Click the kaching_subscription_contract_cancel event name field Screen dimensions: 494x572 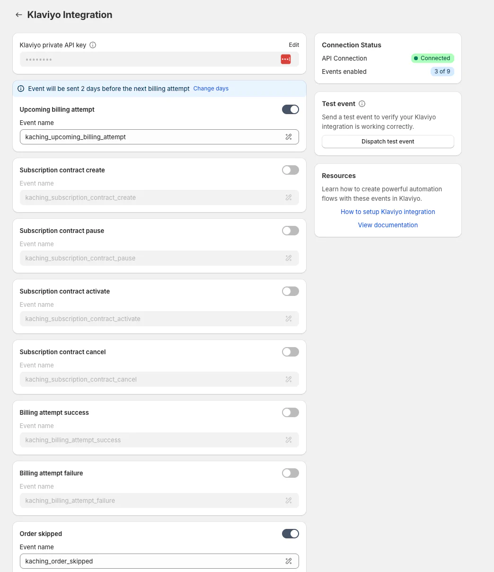click(x=159, y=379)
